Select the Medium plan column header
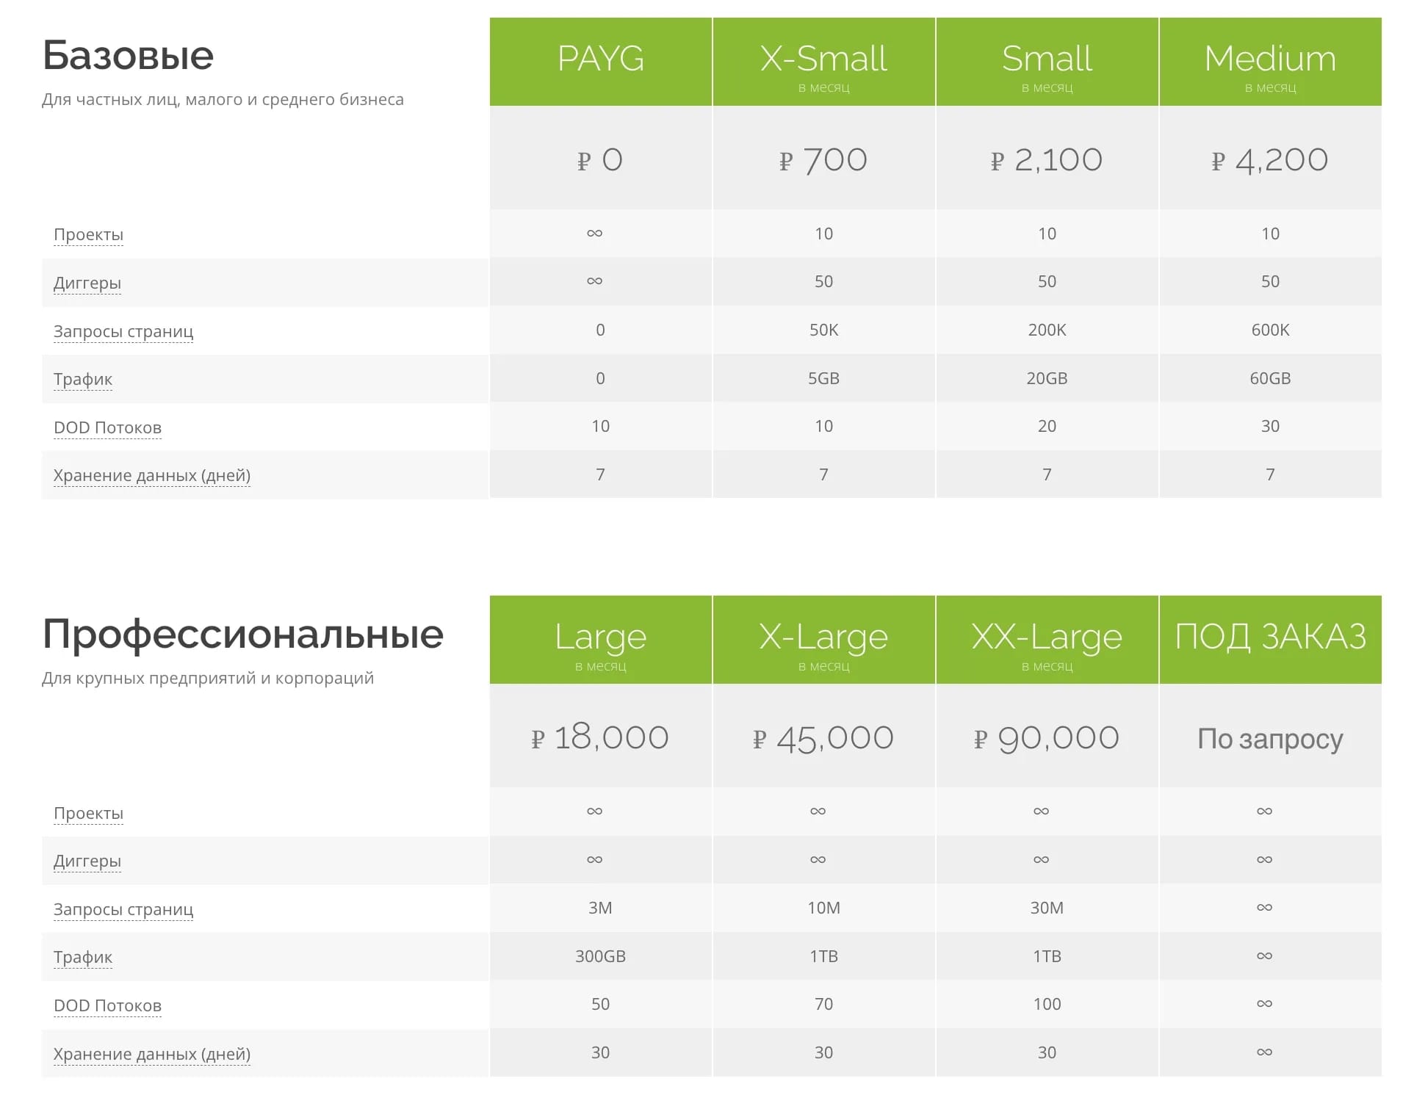This screenshot has height=1095, width=1403. click(1270, 62)
